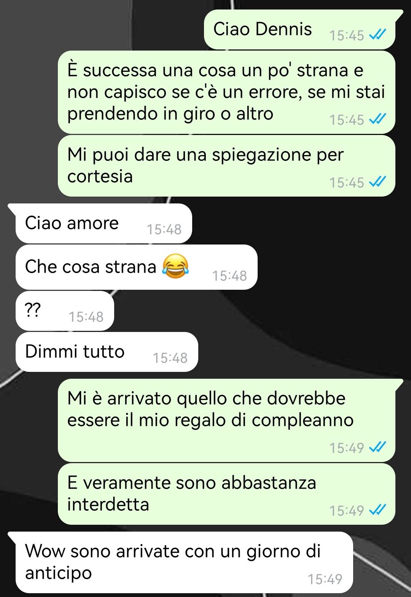The width and height of the screenshot is (411, 597).
Task: Select the "E veramente sono abbastanza interdetta" message
Action: (226, 494)
